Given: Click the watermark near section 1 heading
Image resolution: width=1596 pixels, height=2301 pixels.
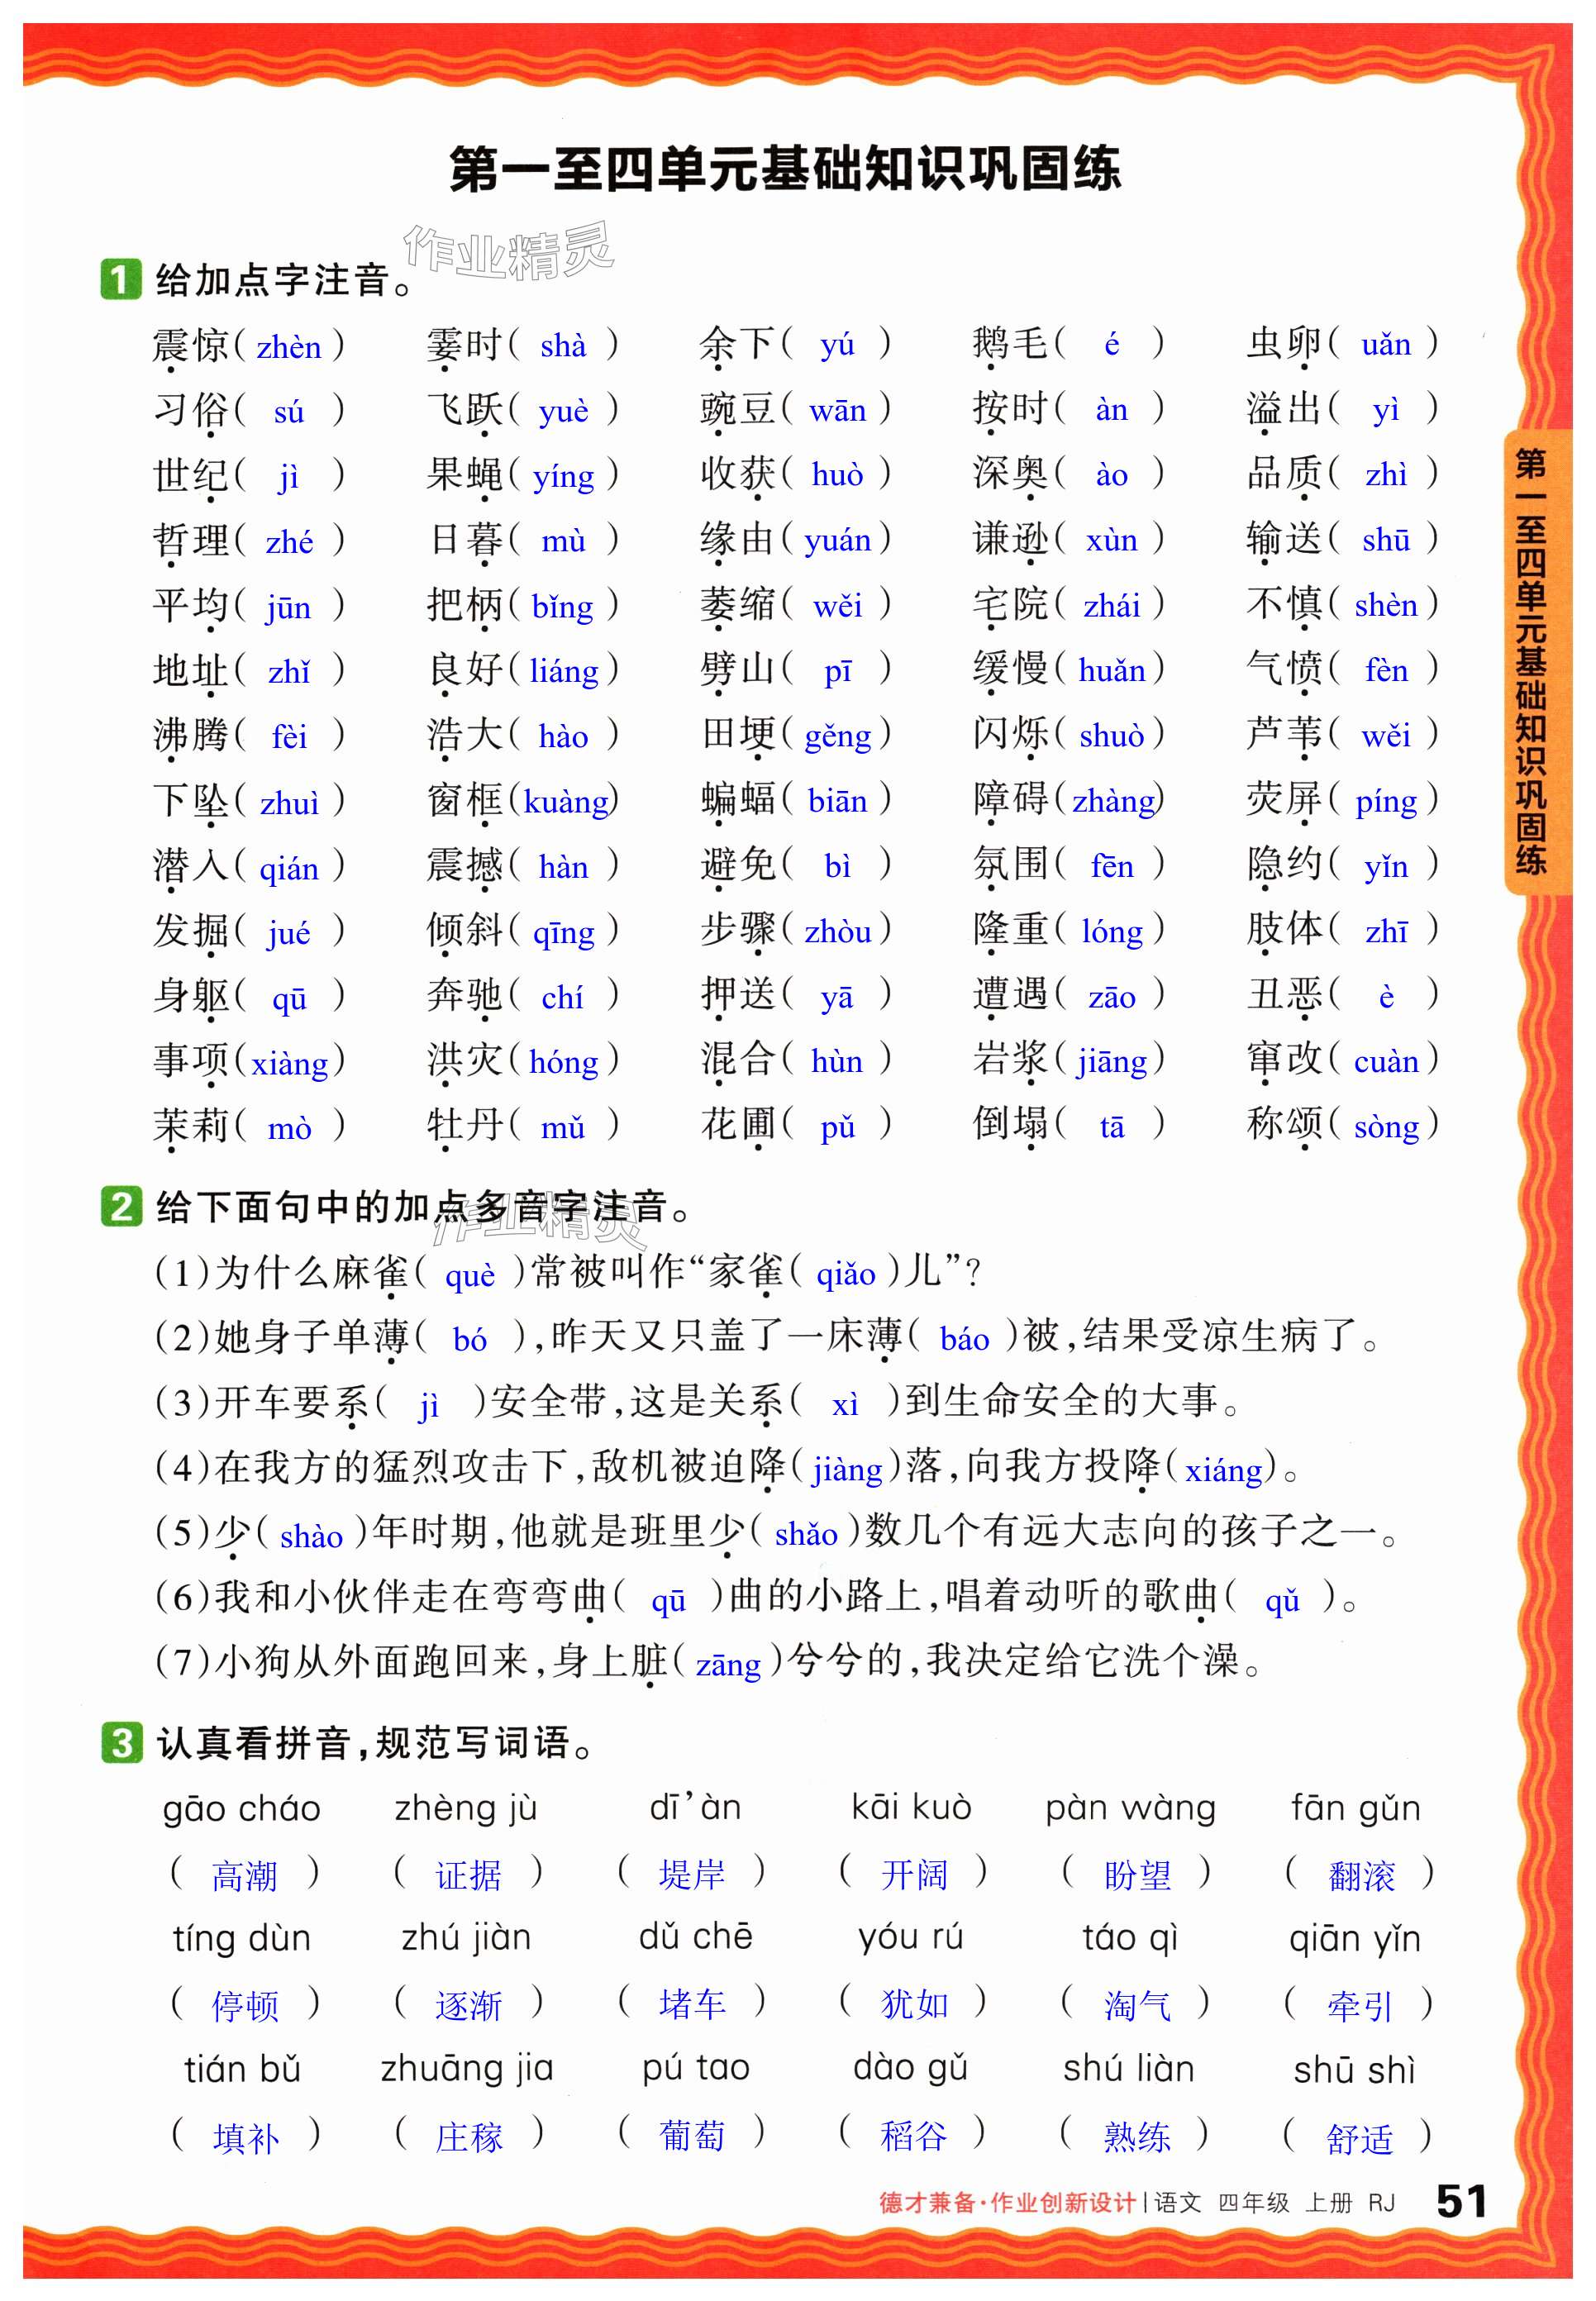Looking at the screenshot, I should tap(508, 251).
